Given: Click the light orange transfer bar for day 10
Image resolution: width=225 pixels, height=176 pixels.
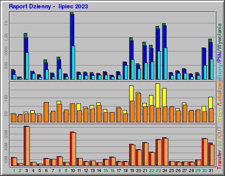Looking at the screenshot, I should coord(74,149).
